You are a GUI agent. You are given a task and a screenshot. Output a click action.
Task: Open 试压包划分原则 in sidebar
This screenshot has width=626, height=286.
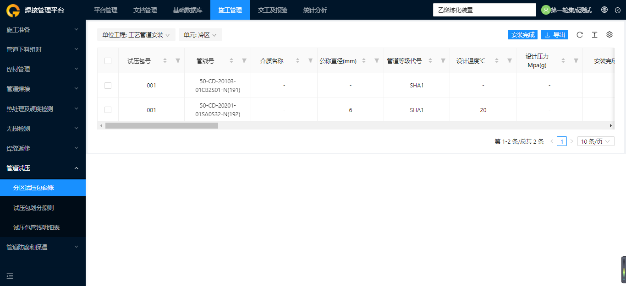tap(43, 208)
